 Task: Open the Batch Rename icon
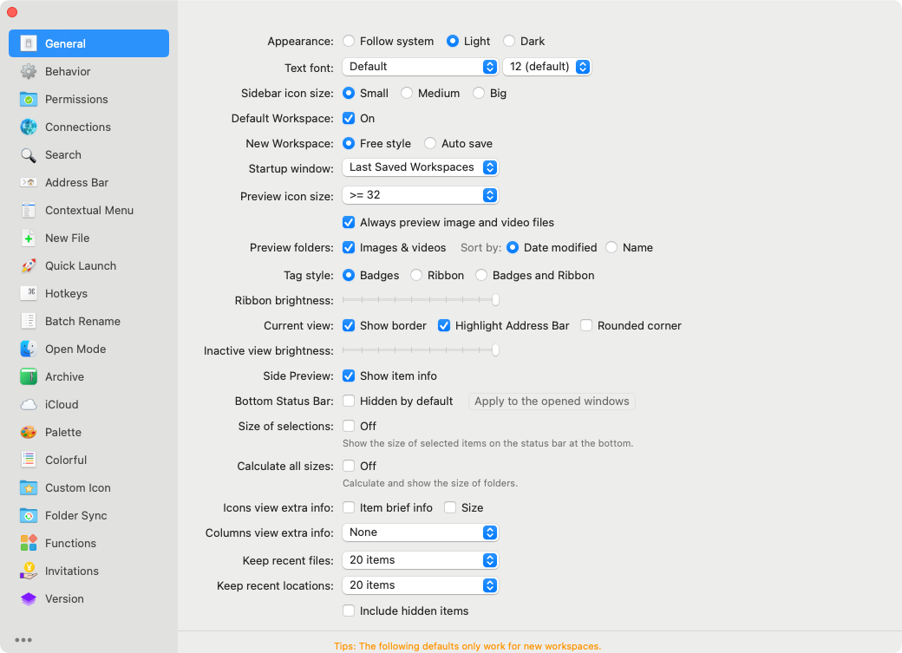point(28,321)
